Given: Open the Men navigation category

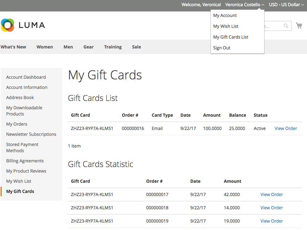Looking at the screenshot, I should coord(68,47).
